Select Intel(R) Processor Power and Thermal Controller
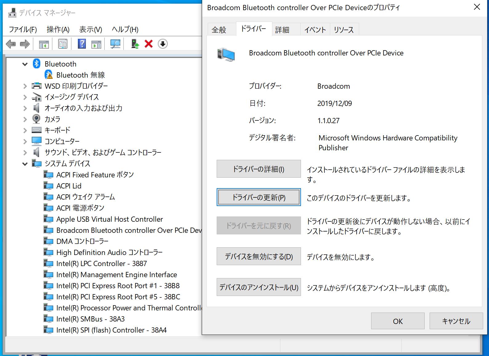The height and width of the screenshot is (356, 489). click(x=129, y=308)
